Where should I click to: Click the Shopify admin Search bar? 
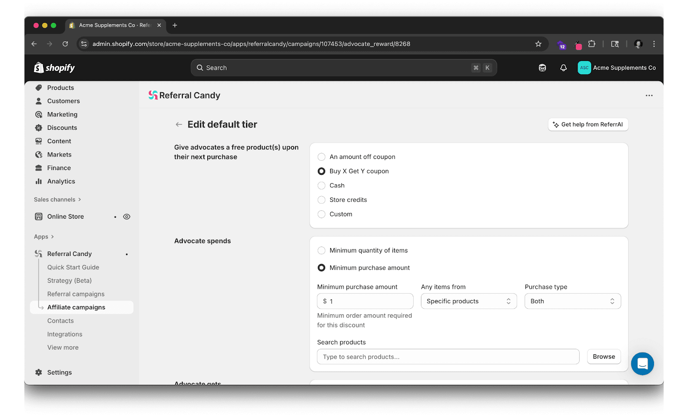click(x=344, y=68)
